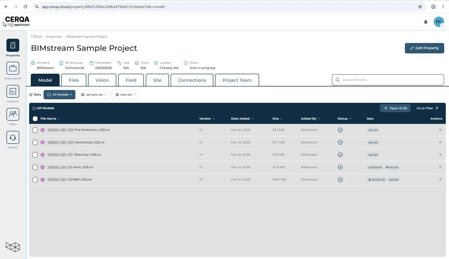
Task: Click the starred test set tag on Arch_V23.rvt
Action: click(x=392, y=167)
